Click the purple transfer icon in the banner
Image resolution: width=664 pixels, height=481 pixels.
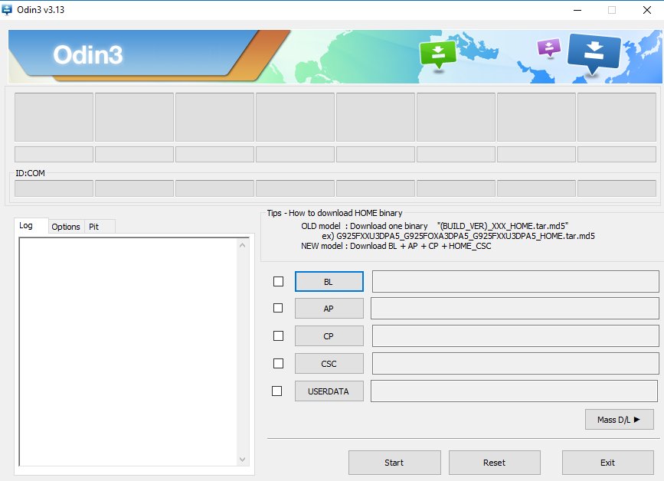pyautogui.click(x=547, y=47)
